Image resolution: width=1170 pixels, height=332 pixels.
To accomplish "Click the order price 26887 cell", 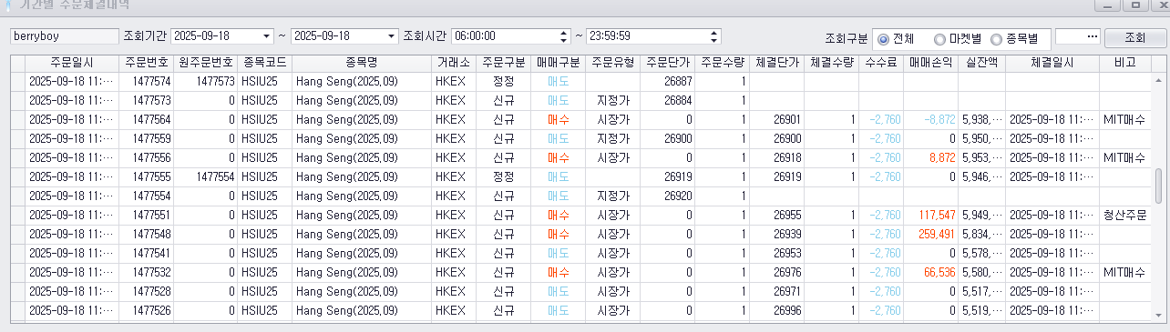I will point(668,81).
